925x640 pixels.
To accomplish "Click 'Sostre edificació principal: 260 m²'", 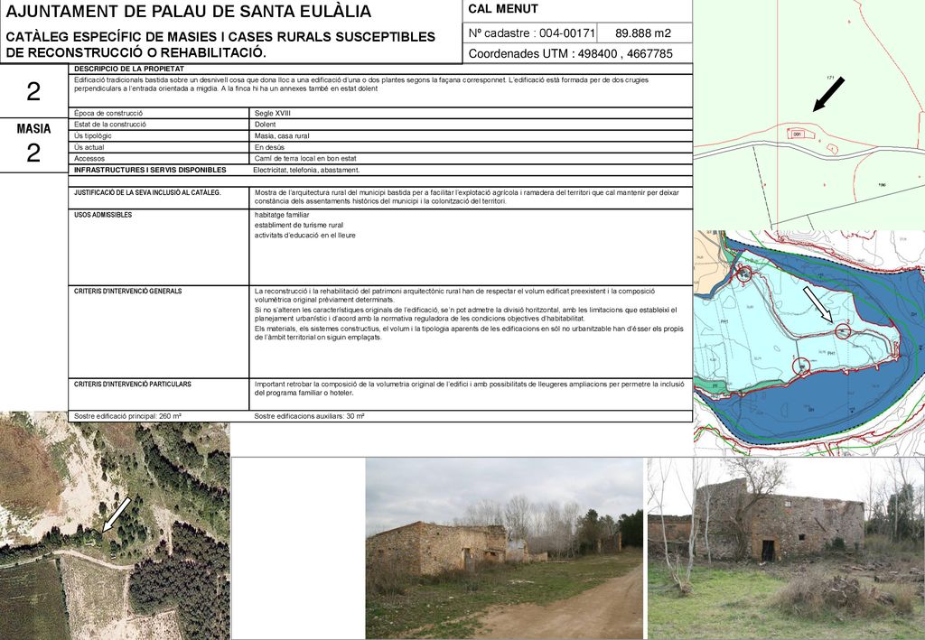I will pyautogui.click(x=128, y=416).
